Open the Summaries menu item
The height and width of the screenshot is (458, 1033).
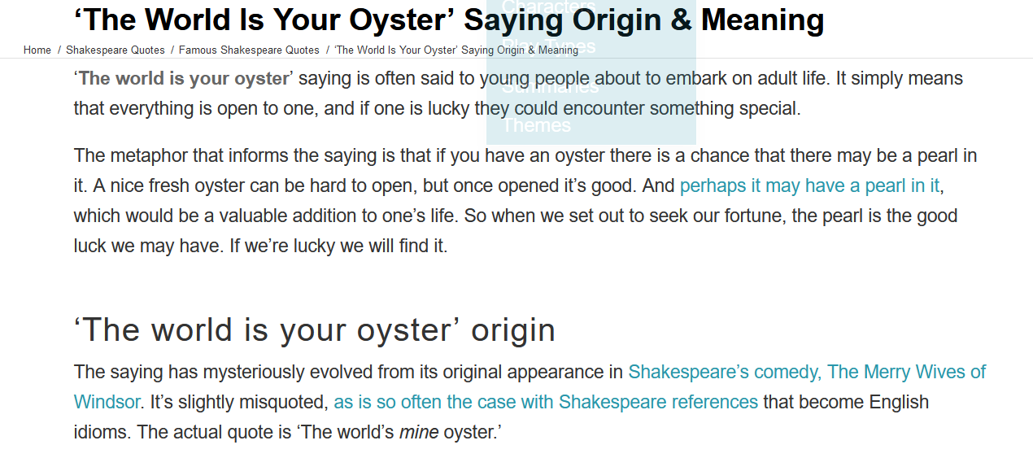coord(550,85)
